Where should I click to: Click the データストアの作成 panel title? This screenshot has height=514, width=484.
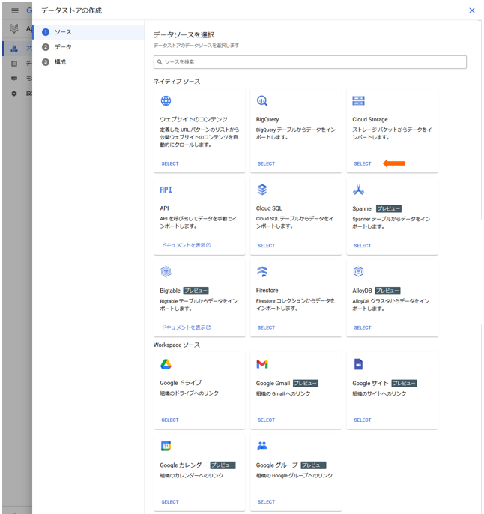pyautogui.click(x=71, y=10)
